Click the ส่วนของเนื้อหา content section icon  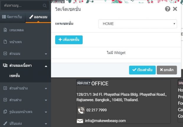coord(5,66)
